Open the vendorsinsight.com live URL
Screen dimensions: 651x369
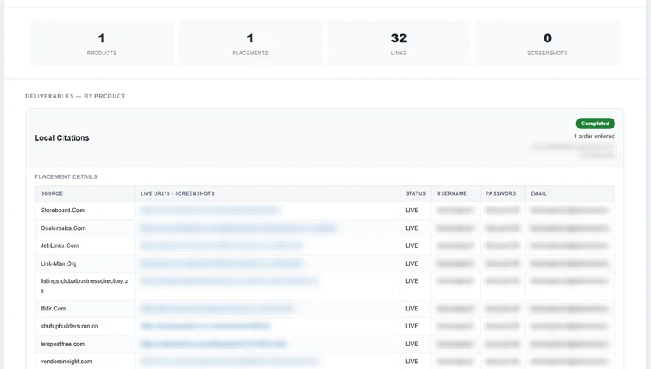[229, 362]
